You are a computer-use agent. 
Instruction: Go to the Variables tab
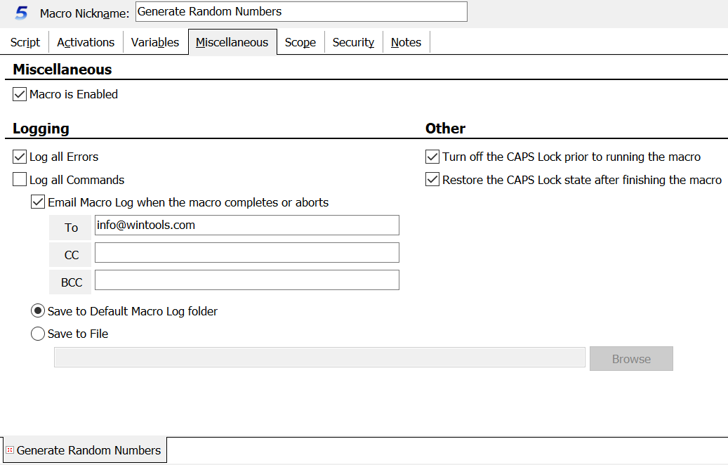pyautogui.click(x=155, y=42)
